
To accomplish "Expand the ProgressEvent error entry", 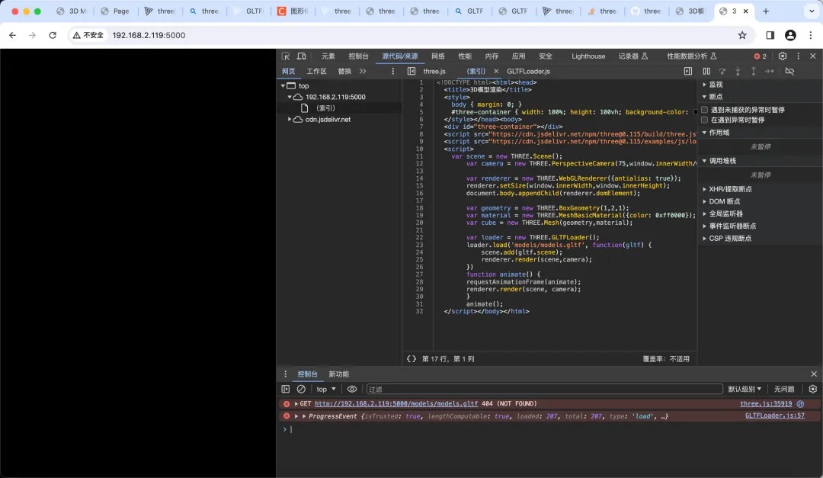I will 296,416.
